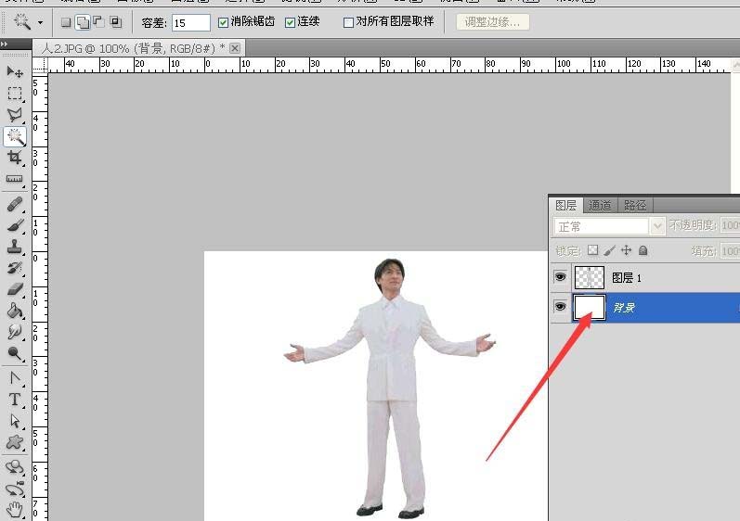Choose Subtract from Selection mode icon
Viewport: 740px width, 521px height.
tap(99, 22)
